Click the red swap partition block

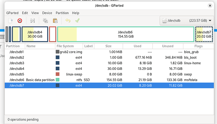53,34
